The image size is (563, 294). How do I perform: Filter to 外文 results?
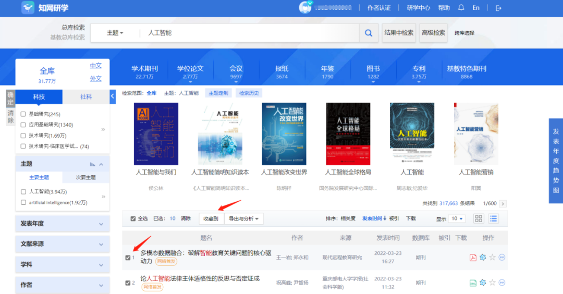tap(95, 79)
